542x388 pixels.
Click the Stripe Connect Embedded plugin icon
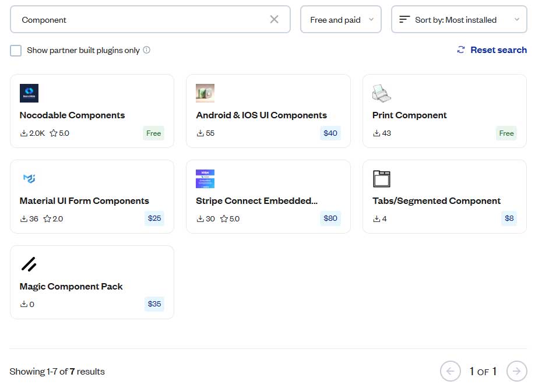pyautogui.click(x=205, y=178)
